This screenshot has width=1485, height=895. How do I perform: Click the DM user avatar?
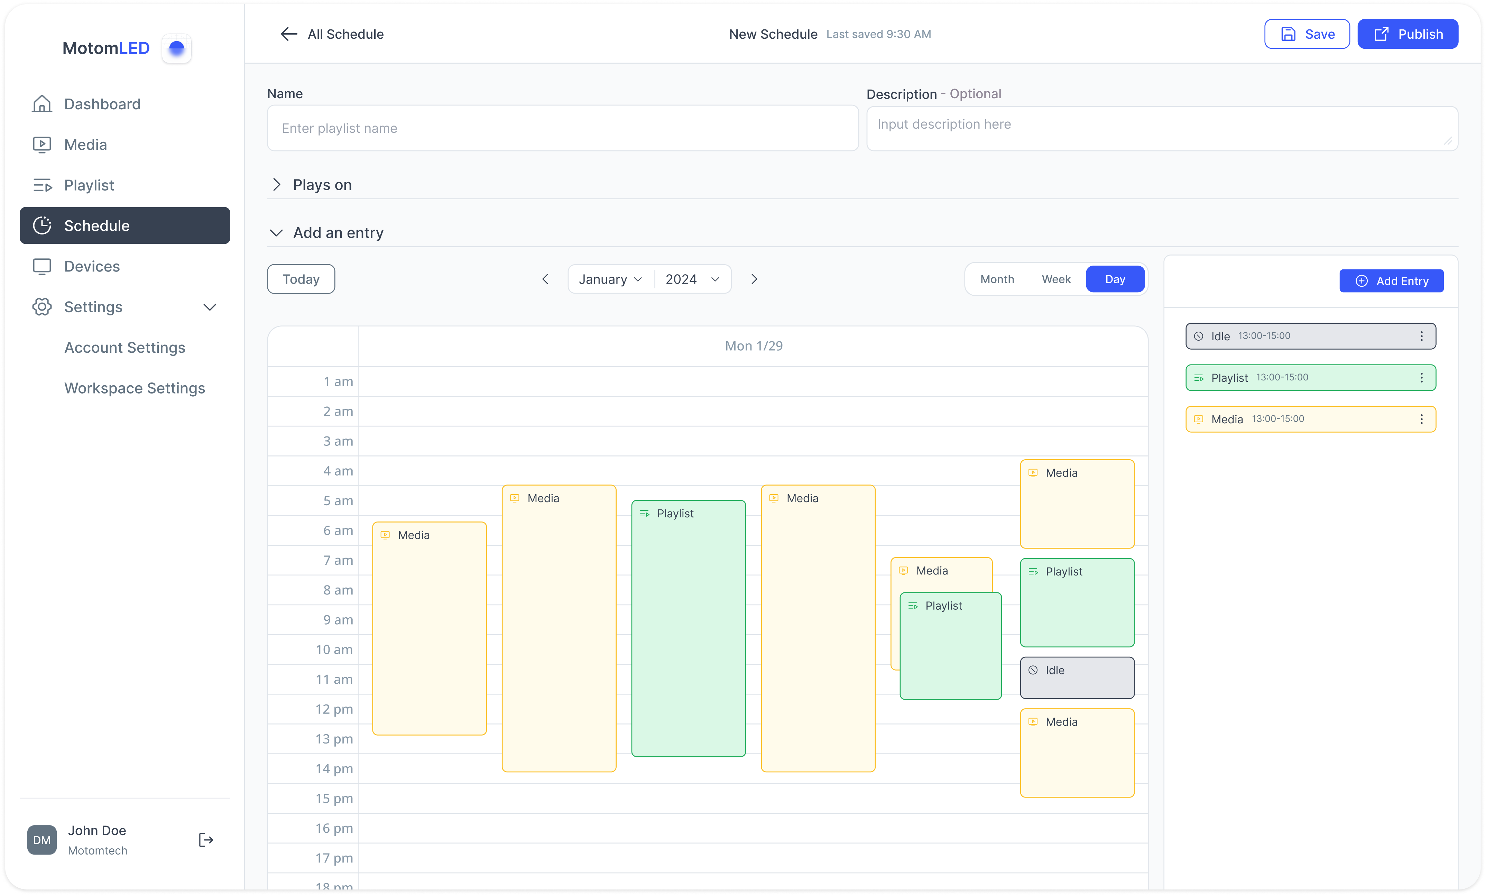click(41, 840)
